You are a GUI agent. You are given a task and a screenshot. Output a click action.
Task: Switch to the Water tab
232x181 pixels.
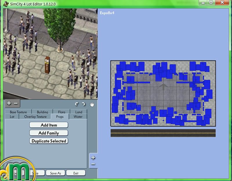(78, 117)
